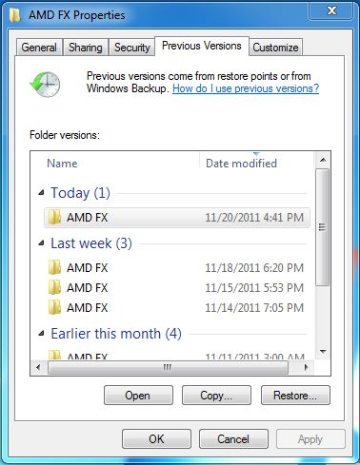Open the Sharing tab
Screen dimensions: 360x465
[86, 48]
